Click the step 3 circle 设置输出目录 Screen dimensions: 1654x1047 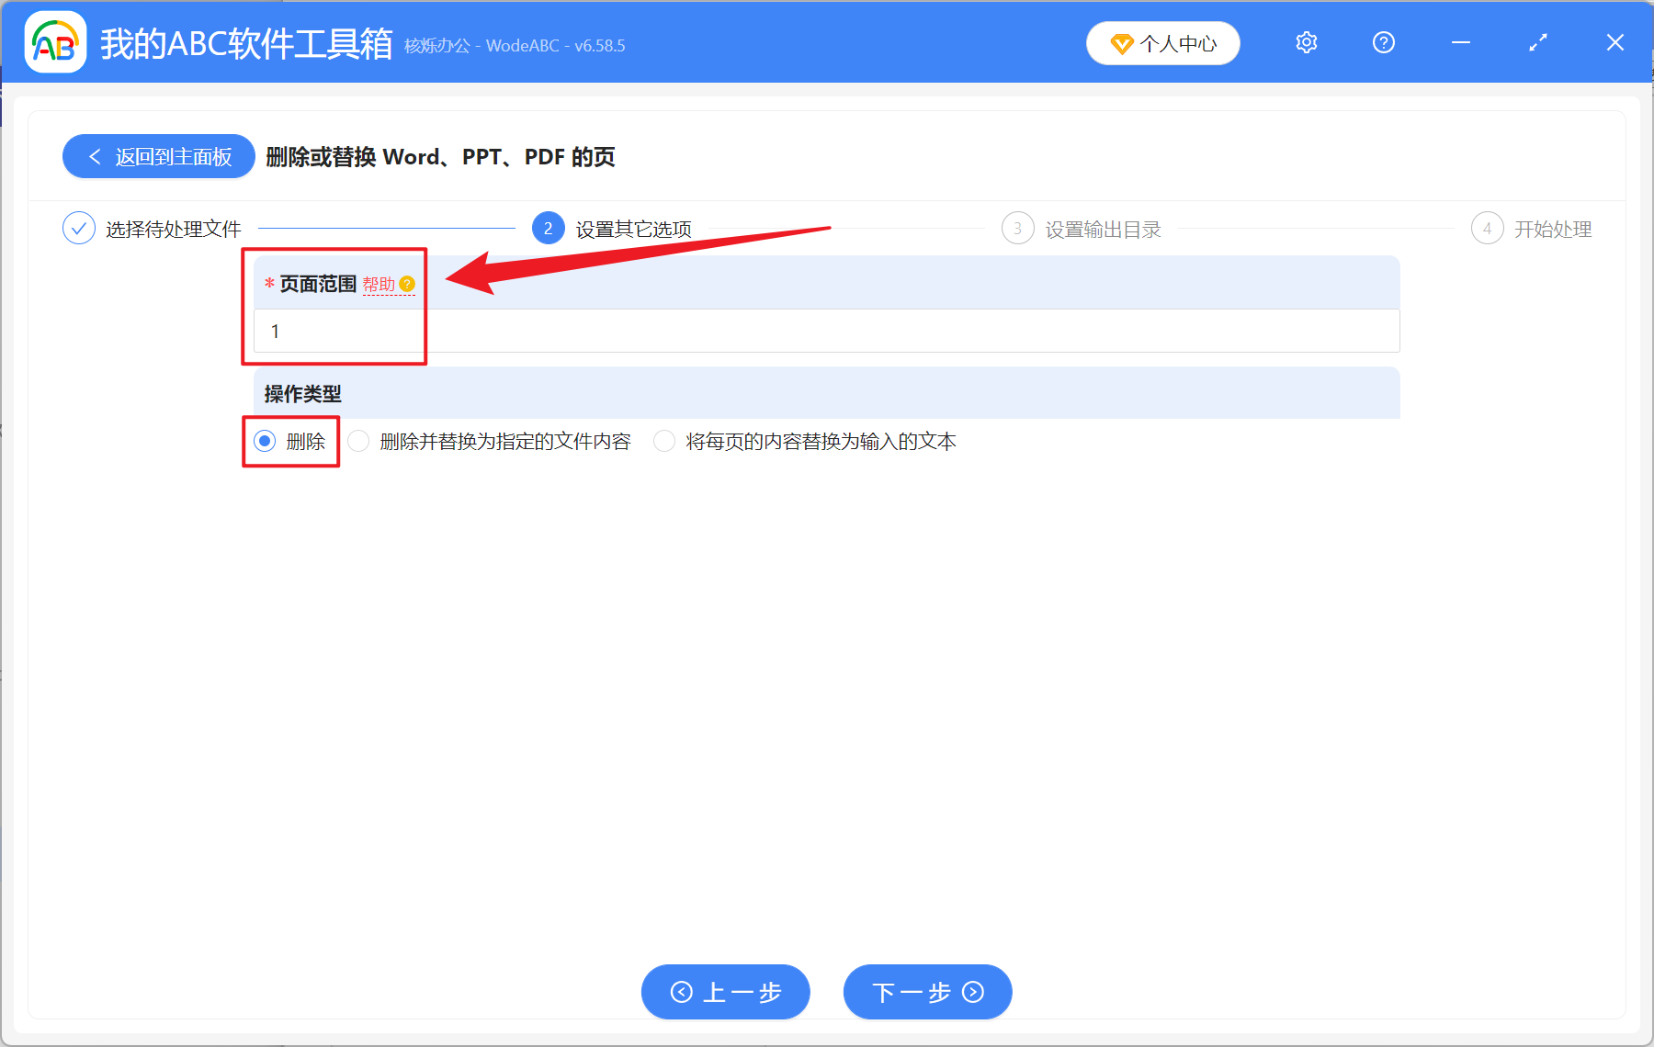[x=1018, y=228]
